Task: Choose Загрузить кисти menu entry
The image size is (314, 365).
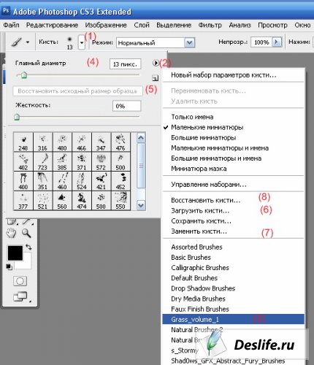Action: [x=233, y=211]
